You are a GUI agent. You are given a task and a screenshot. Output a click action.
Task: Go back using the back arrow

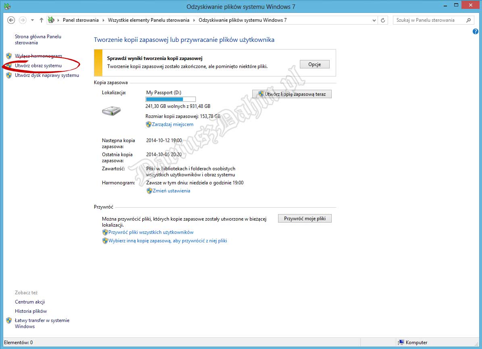[11, 20]
